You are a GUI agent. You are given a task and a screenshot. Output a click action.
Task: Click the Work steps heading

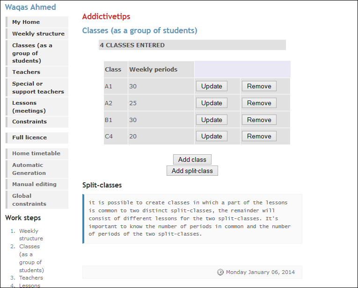(x=23, y=218)
